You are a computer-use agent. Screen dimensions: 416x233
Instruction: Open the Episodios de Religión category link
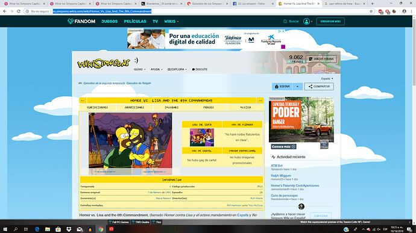pyautogui.click(x=139, y=83)
